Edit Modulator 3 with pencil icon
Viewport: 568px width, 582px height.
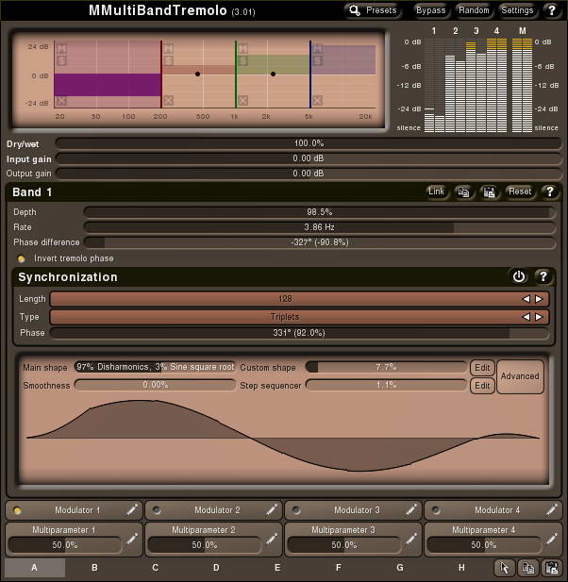(x=411, y=509)
